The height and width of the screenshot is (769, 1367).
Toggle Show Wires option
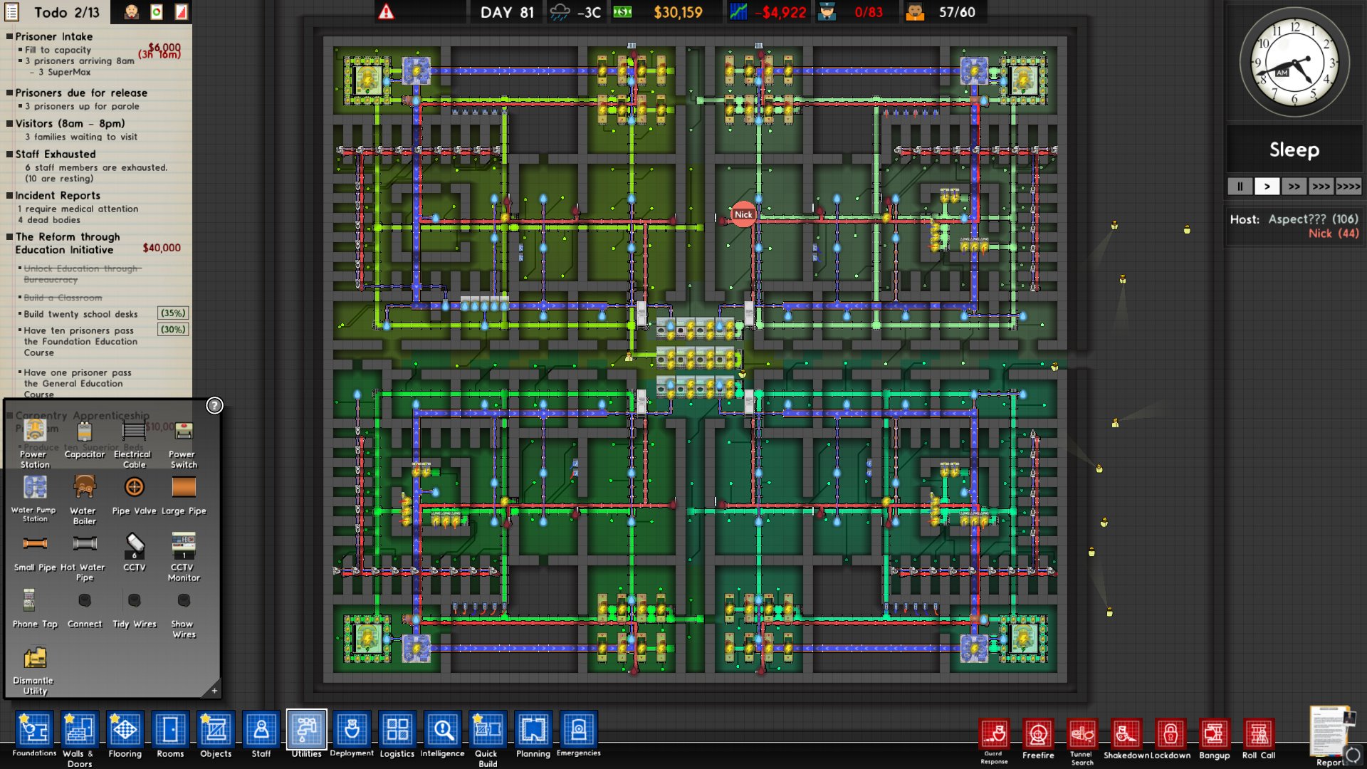184,602
